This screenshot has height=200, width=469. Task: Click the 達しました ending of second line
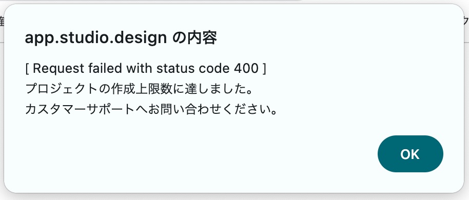click(216, 89)
